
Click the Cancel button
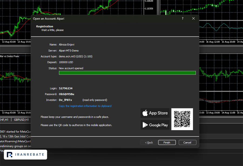tap(187, 142)
